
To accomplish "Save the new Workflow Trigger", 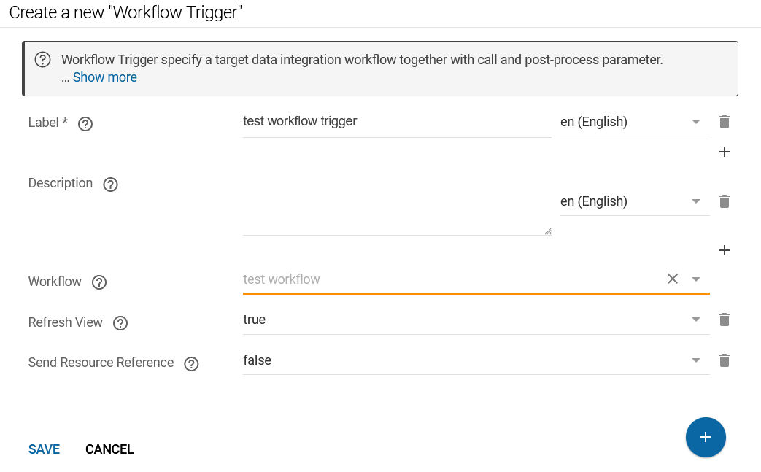I will tap(44, 449).
